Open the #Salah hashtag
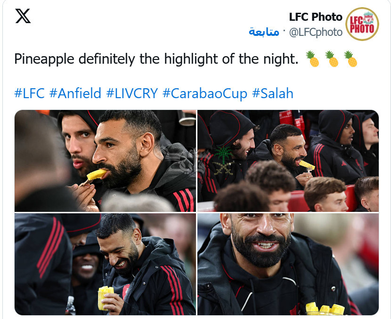391x319 pixels. pyautogui.click(x=273, y=93)
